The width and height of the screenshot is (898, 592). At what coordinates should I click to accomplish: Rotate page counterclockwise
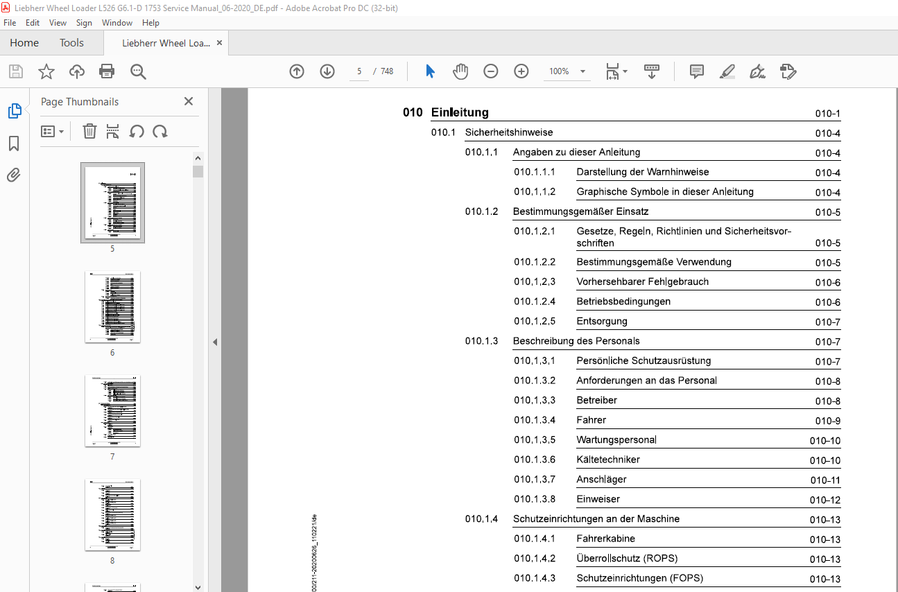pyautogui.click(x=137, y=131)
